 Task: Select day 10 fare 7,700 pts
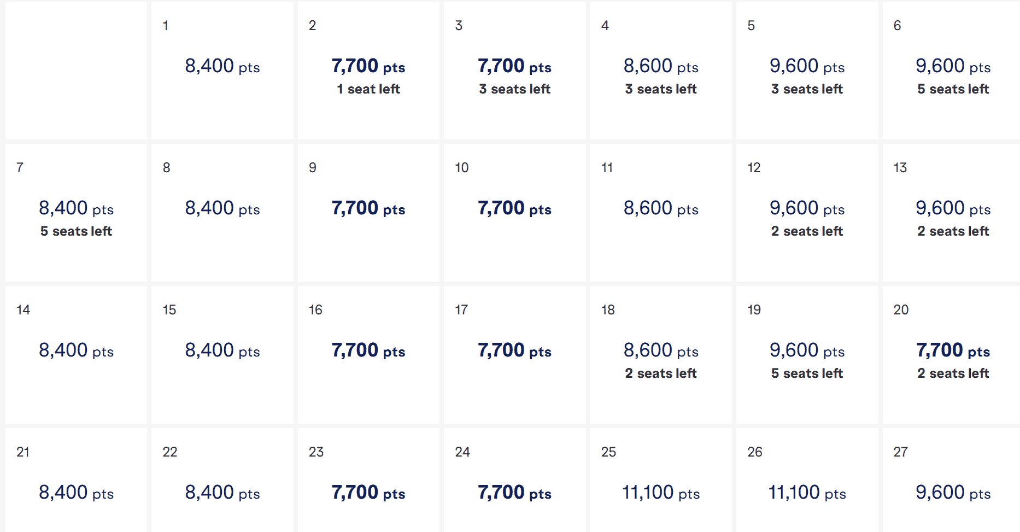click(514, 213)
